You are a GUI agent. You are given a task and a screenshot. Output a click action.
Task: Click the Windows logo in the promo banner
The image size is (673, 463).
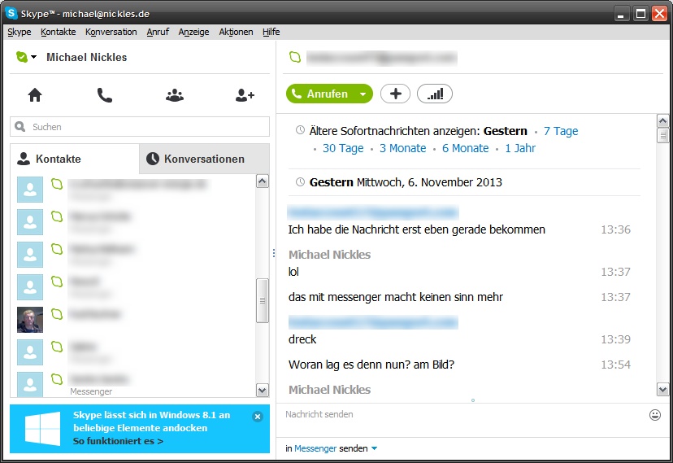point(42,429)
